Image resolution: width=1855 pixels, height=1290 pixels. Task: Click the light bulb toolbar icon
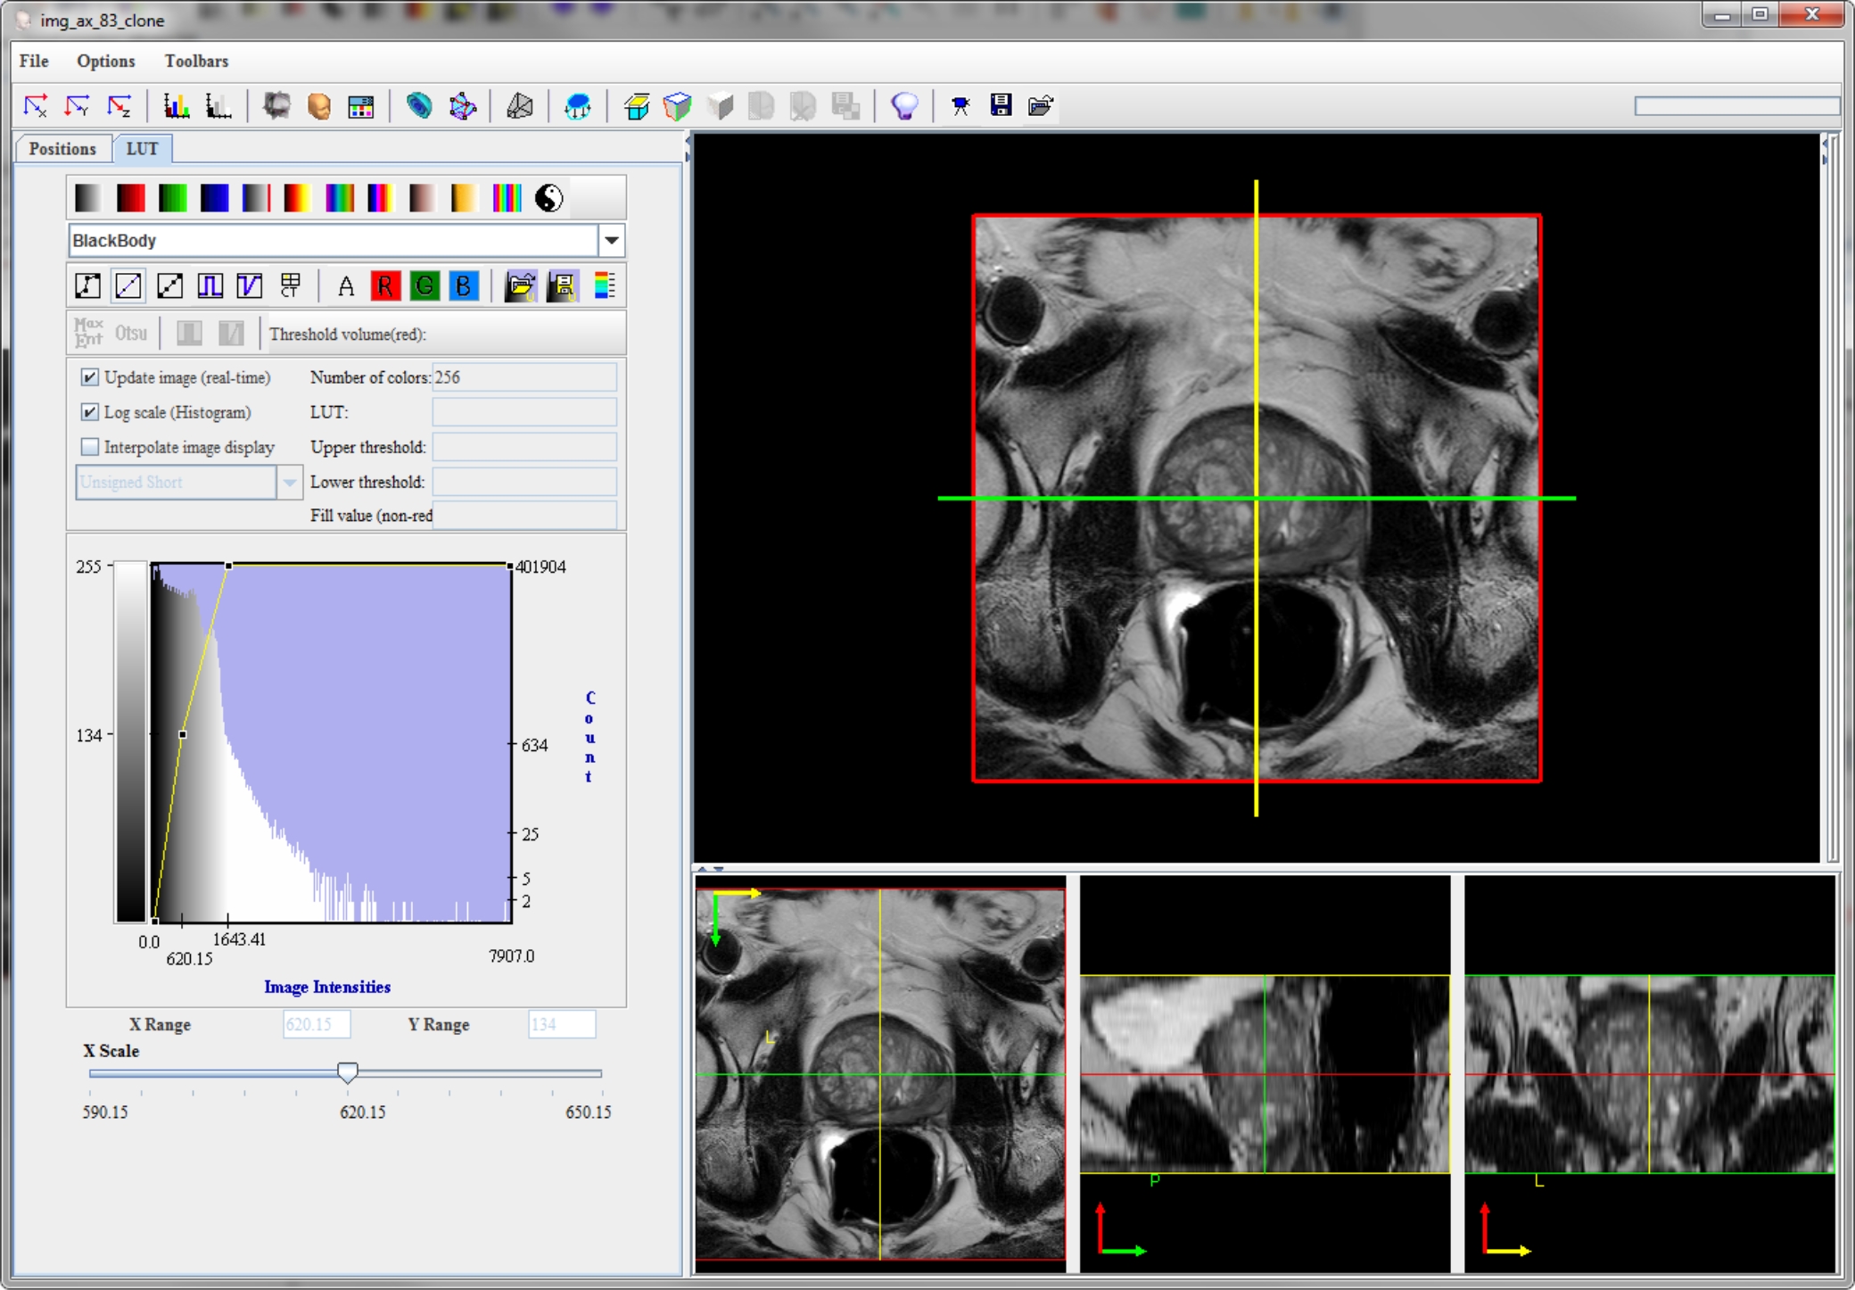(903, 106)
